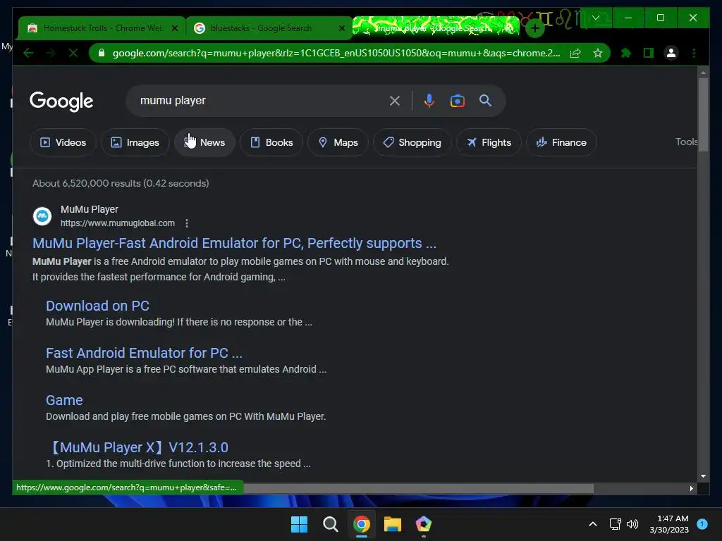Go back to the previous page
This screenshot has height=541, width=722.
pyautogui.click(x=28, y=54)
